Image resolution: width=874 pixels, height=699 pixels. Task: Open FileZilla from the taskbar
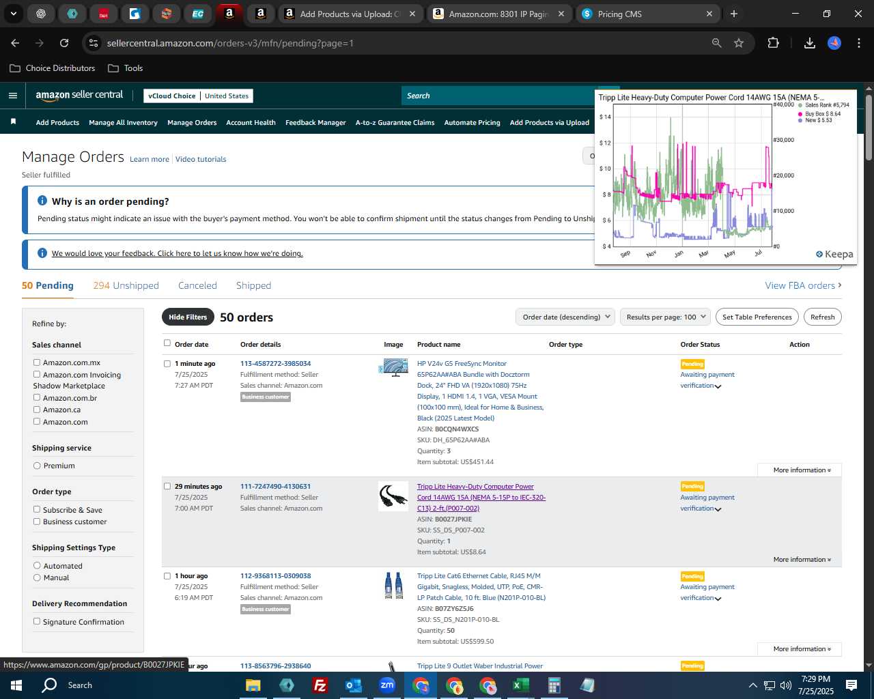coord(320,685)
